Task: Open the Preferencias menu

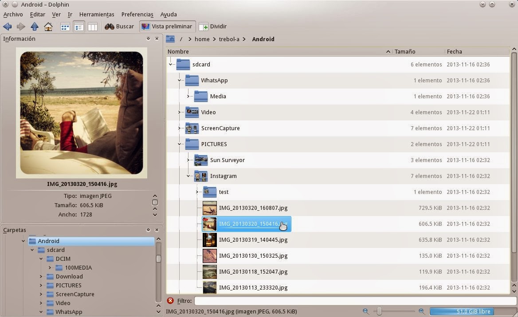Action: click(x=137, y=15)
